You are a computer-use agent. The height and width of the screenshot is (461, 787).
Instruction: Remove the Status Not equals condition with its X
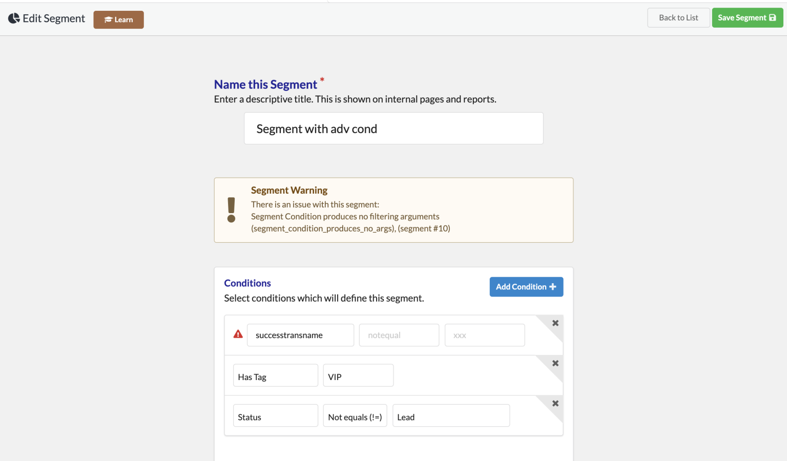[x=555, y=403]
